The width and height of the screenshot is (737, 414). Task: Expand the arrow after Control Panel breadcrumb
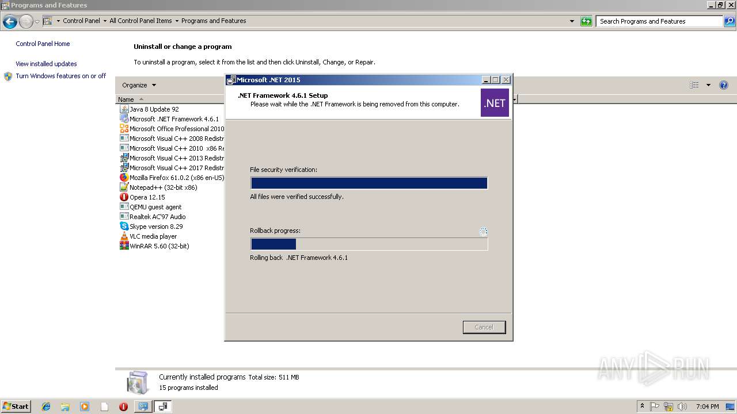[105, 21]
